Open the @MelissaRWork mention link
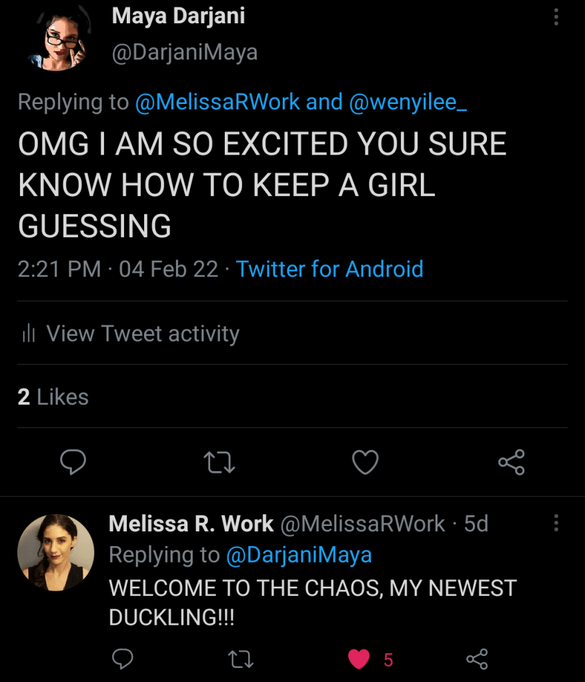 pyautogui.click(x=217, y=102)
